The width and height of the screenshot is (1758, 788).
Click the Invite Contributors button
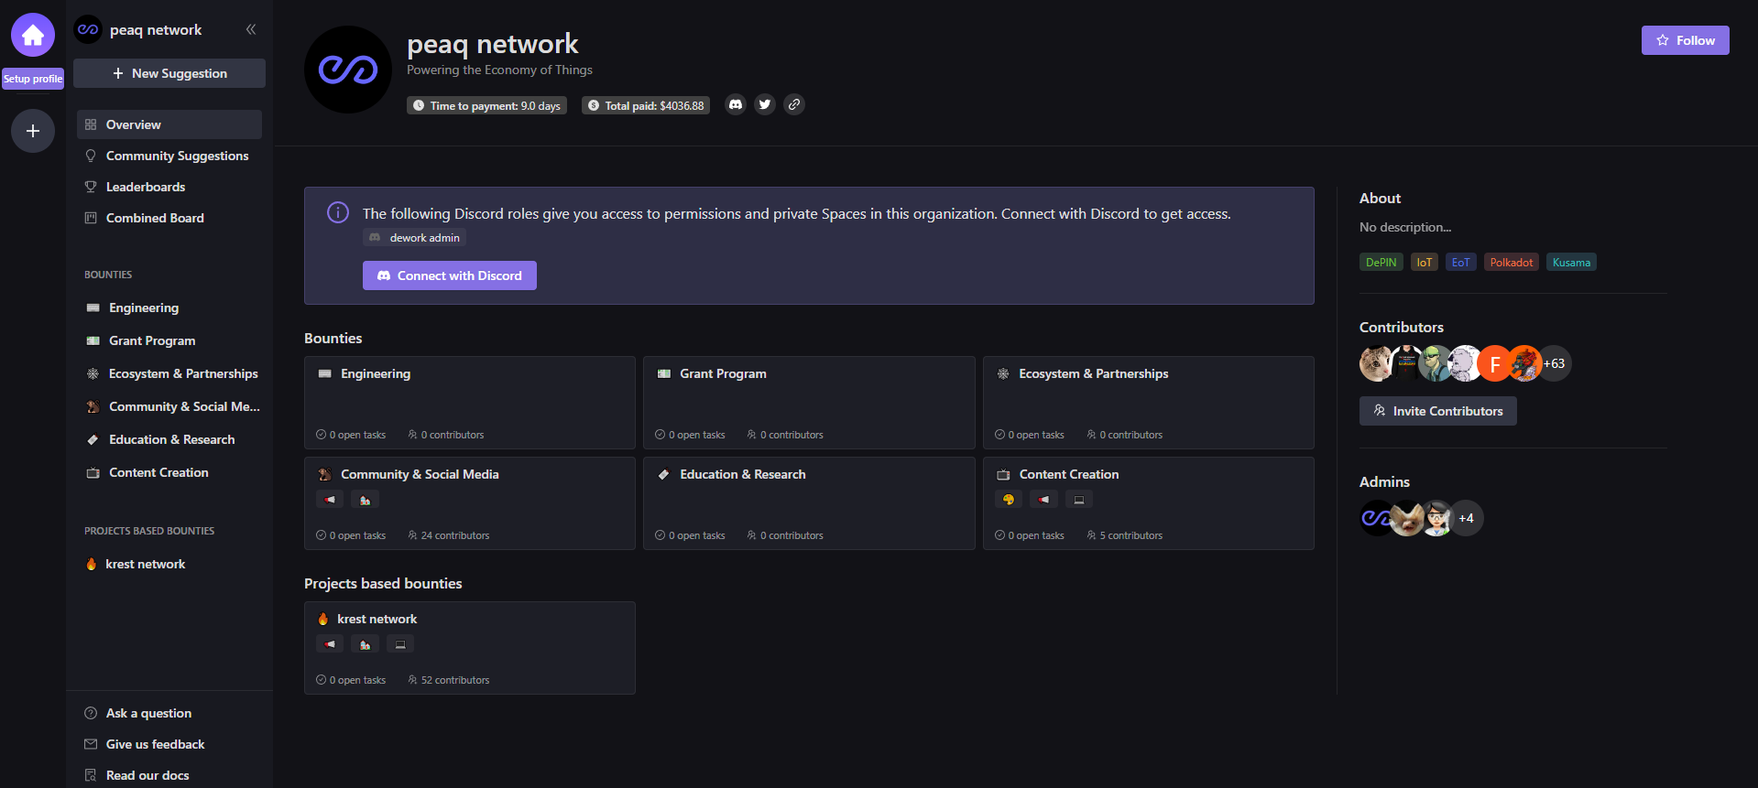click(x=1437, y=411)
